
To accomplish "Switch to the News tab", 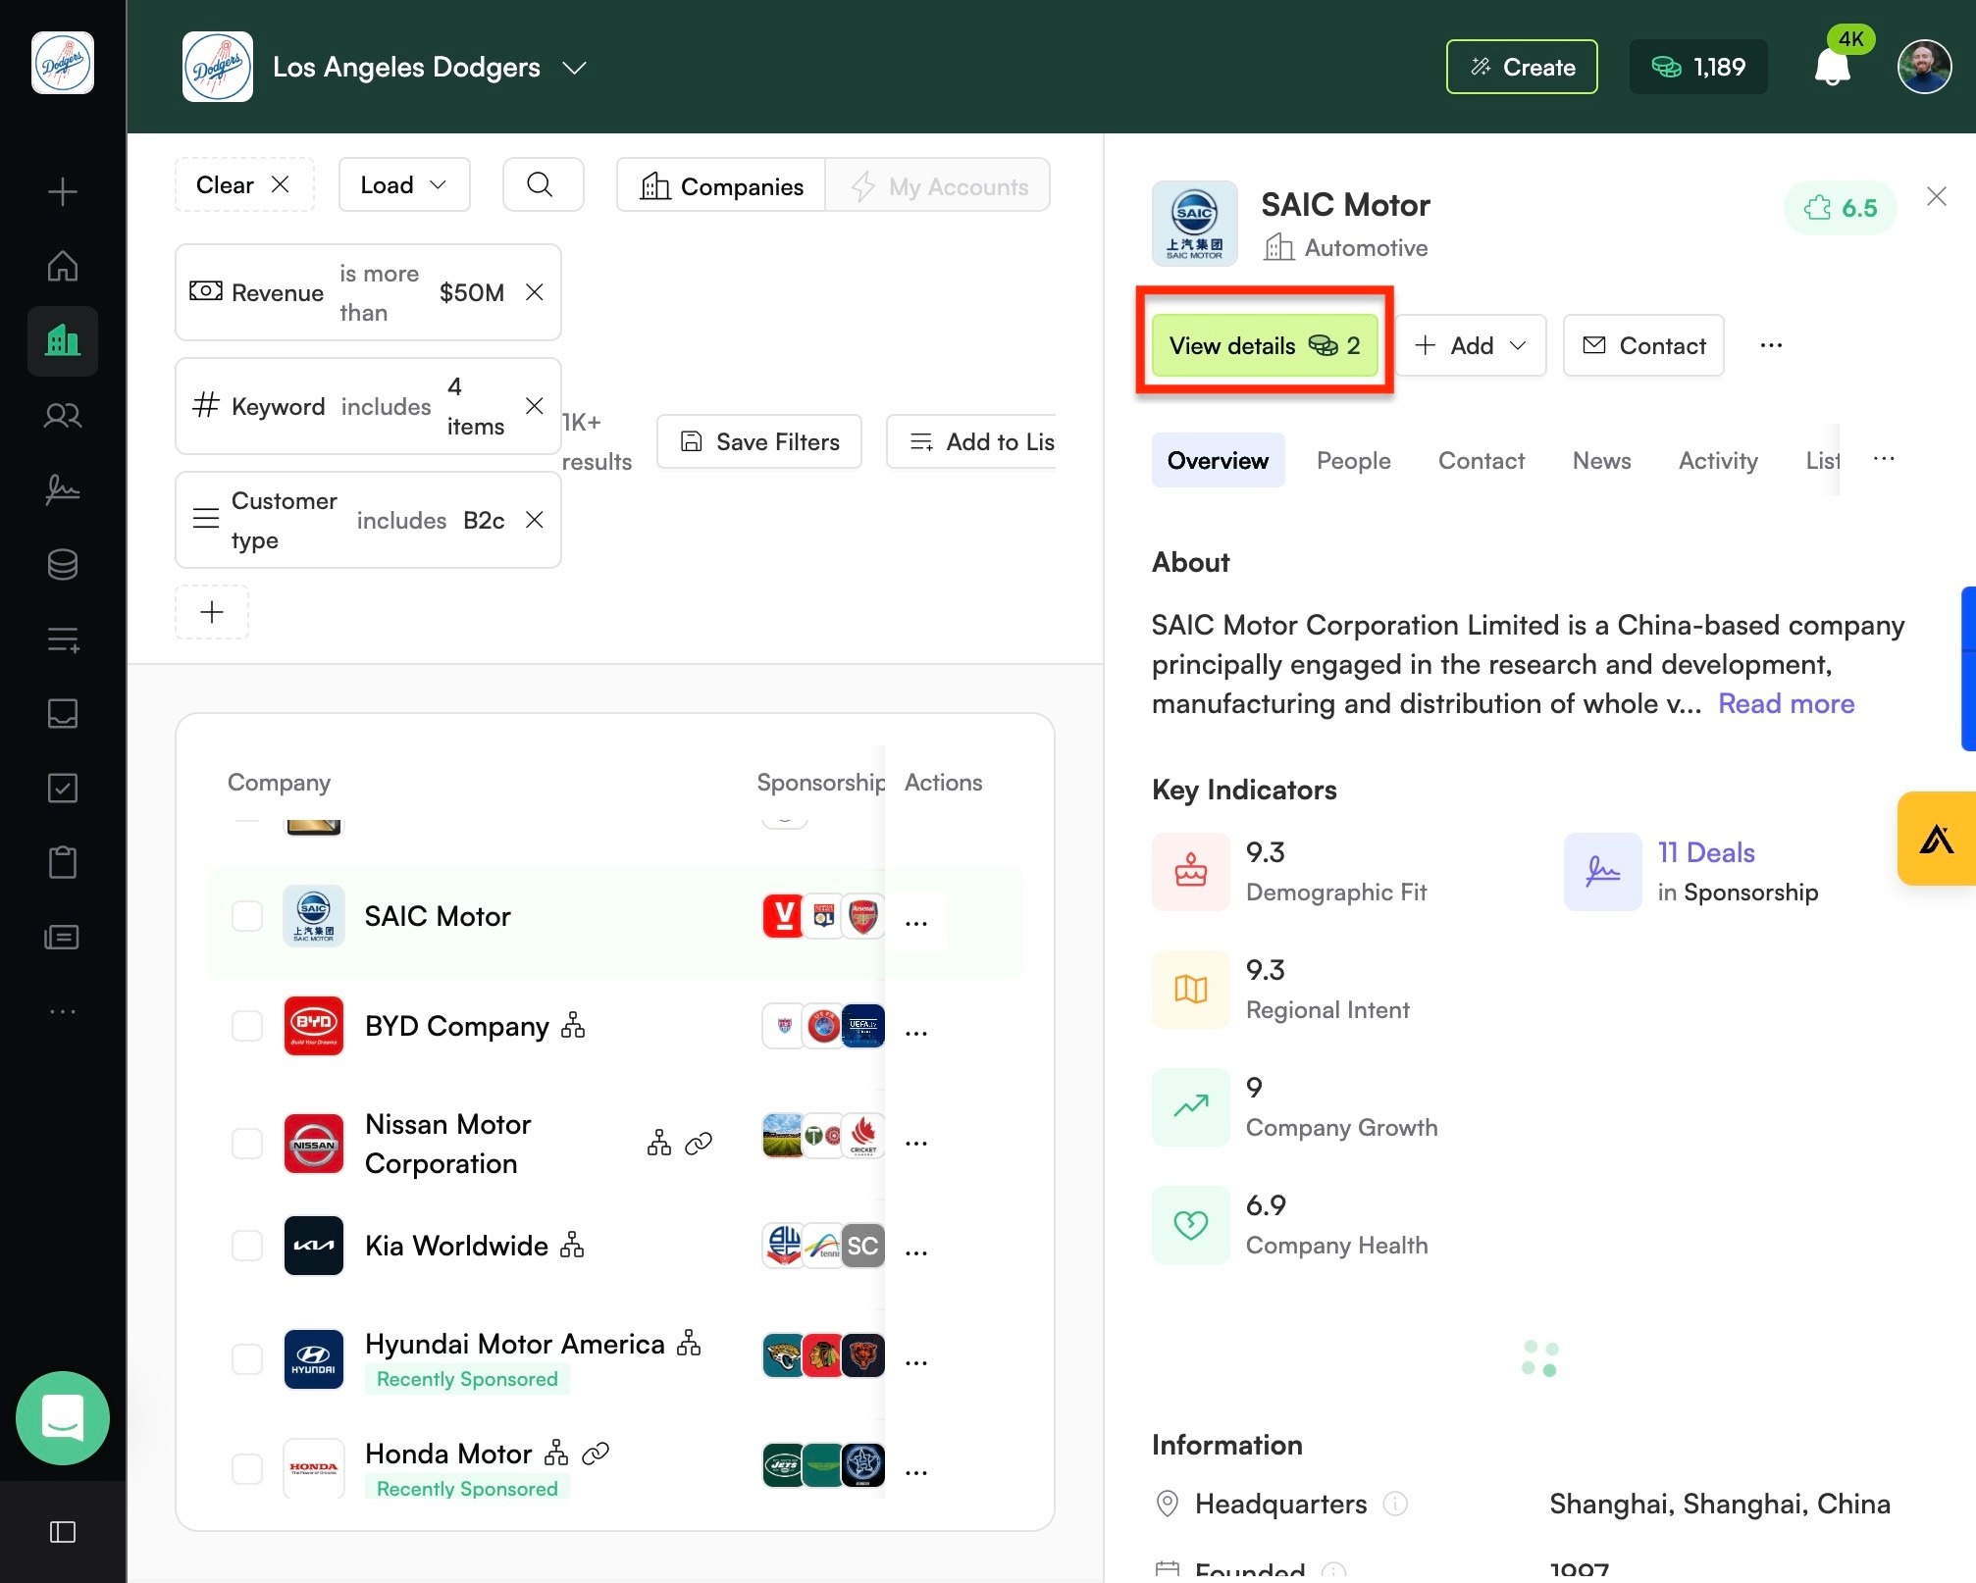I will click(x=1601, y=460).
